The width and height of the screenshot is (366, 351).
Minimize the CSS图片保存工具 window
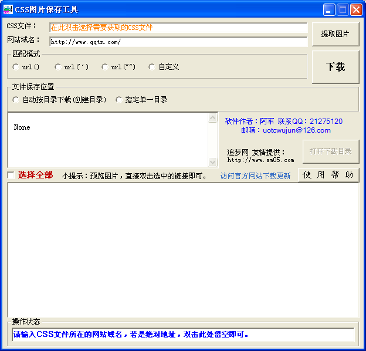329,10
